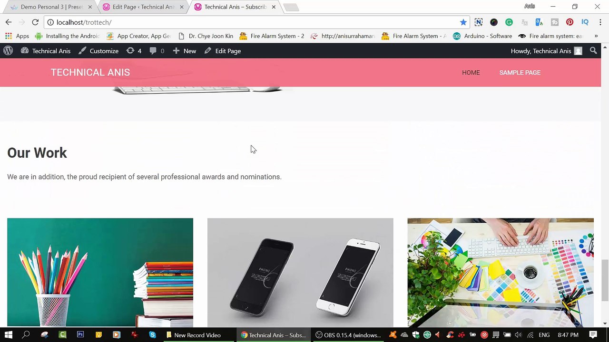
Task: Reload the page with the refresh icon
Action: point(35,22)
